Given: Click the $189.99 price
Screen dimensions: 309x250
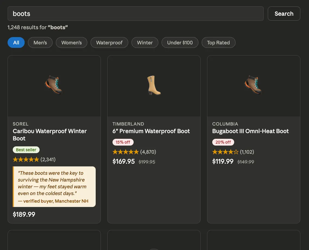Looking at the screenshot, I should [x=24, y=214].
